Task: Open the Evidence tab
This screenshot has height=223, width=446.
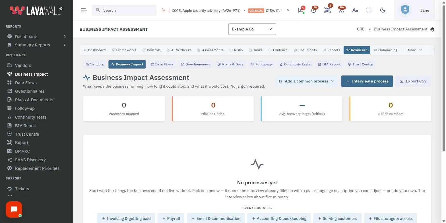Action: point(278,50)
